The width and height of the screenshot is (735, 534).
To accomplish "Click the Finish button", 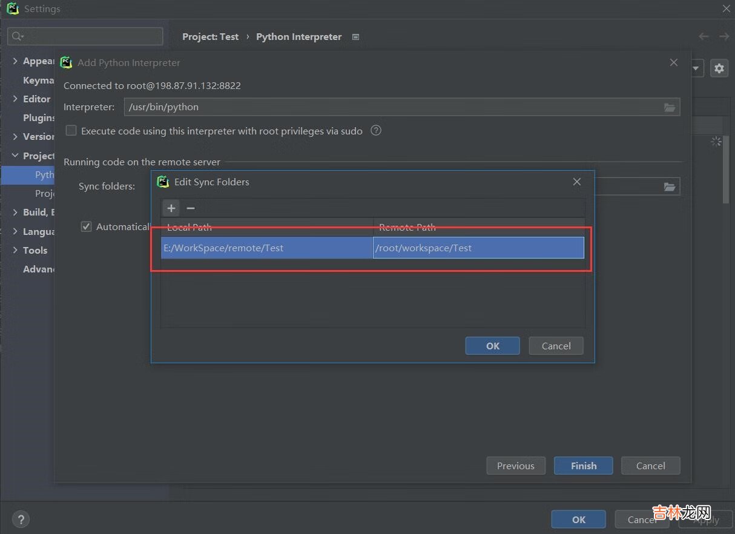I will tap(583, 466).
